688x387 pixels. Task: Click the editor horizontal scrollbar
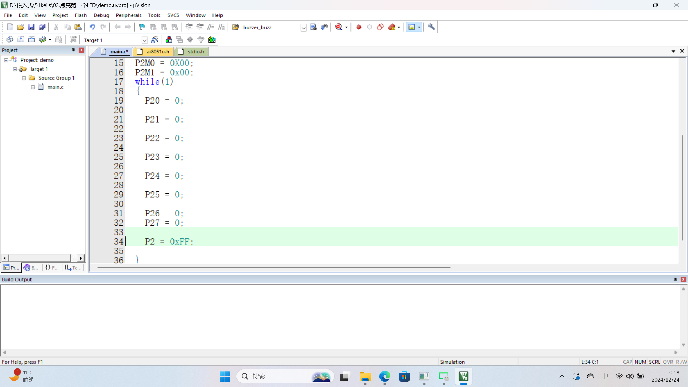tap(274, 267)
